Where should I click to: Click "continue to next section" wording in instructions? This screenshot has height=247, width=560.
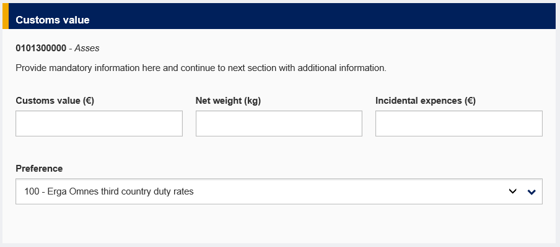tap(240, 67)
